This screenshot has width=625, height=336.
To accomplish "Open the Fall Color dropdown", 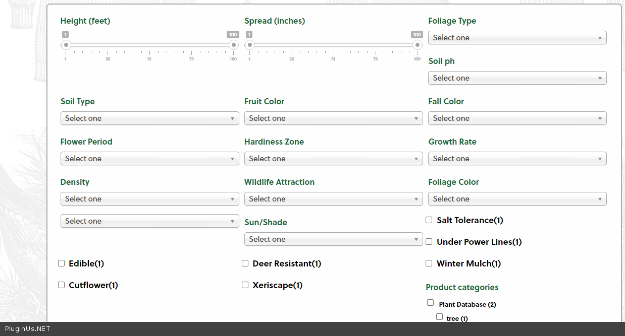I will click(517, 118).
